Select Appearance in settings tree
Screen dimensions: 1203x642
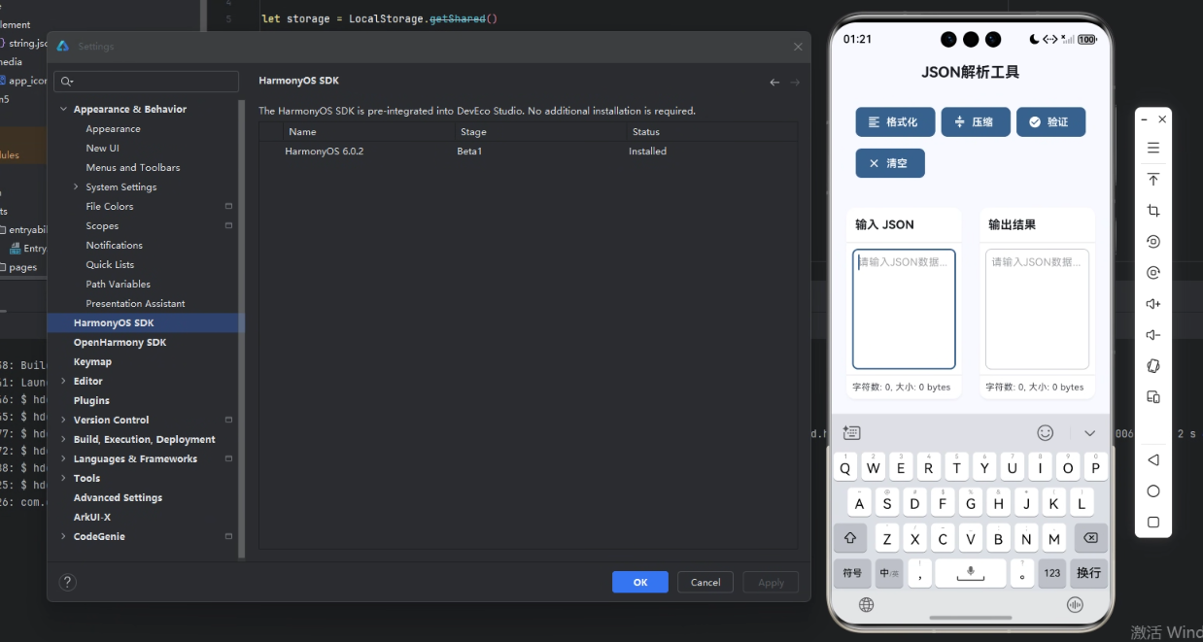click(x=113, y=129)
